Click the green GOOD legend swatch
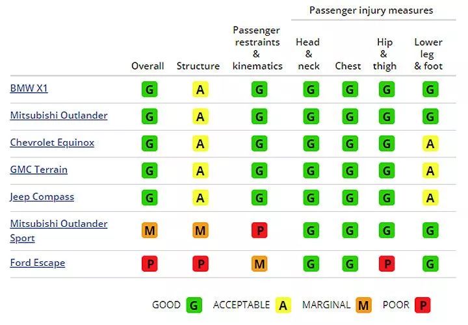The height and width of the screenshot is (325, 468). (194, 305)
